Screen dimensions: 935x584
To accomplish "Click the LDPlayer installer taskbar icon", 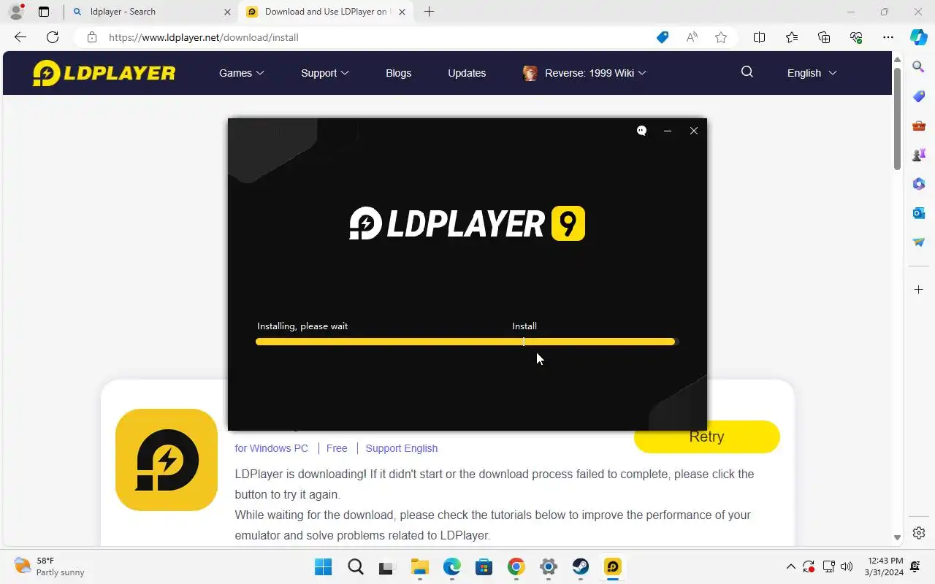I will coord(613,566).
